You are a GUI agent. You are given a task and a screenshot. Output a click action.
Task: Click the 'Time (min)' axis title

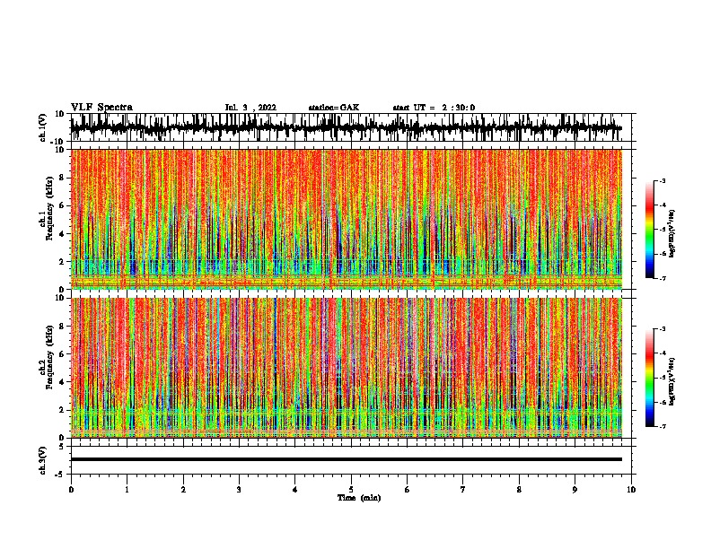pyautogui.click(x=359, y=498)
